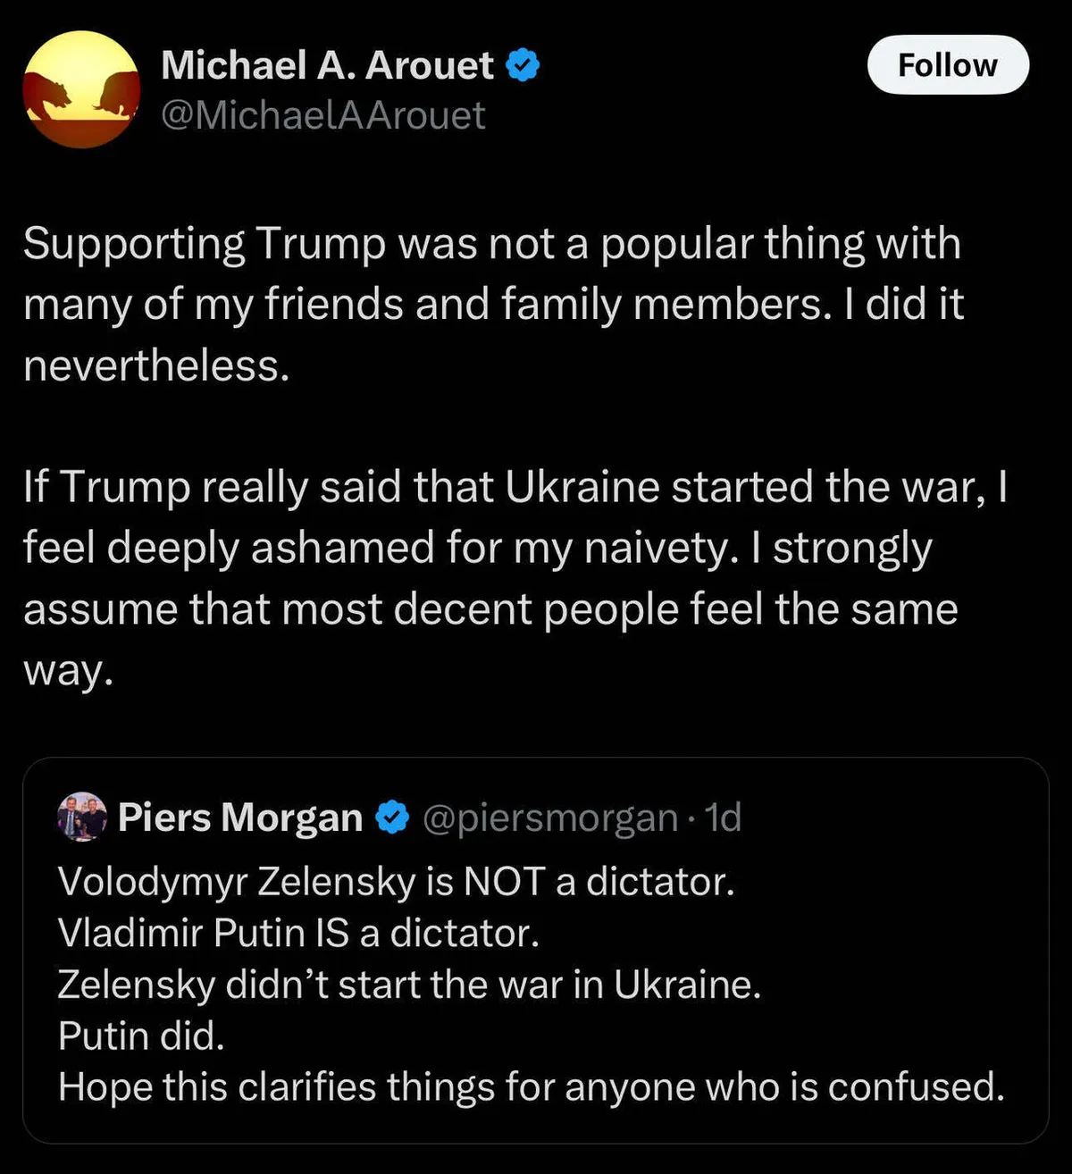This screenshot has width=1072, height=1174.
Task: Click the Piers Morgan display name
Action: 240,818
